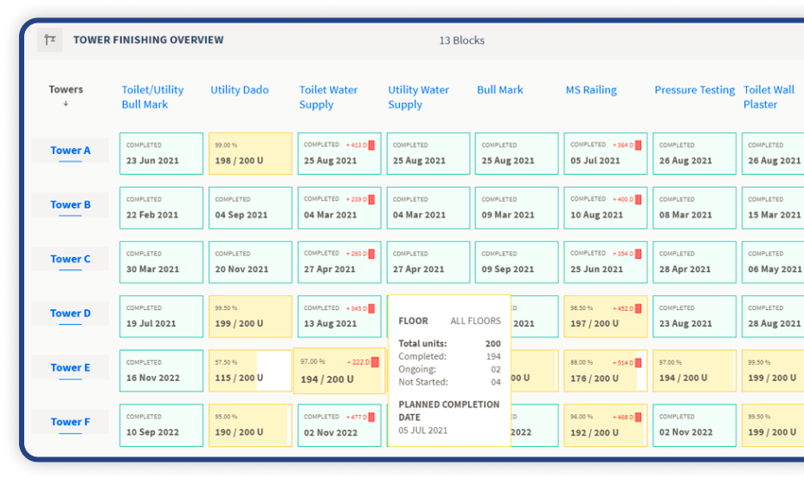Click Tower C Utility Dado cell 20 Nov 2021

(250, 262)
